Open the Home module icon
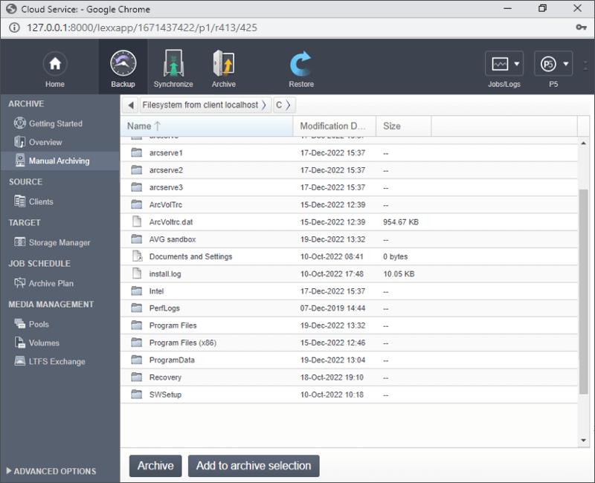Image resolution: width=595 pixels, height=483 pixels. click(55, 63)
